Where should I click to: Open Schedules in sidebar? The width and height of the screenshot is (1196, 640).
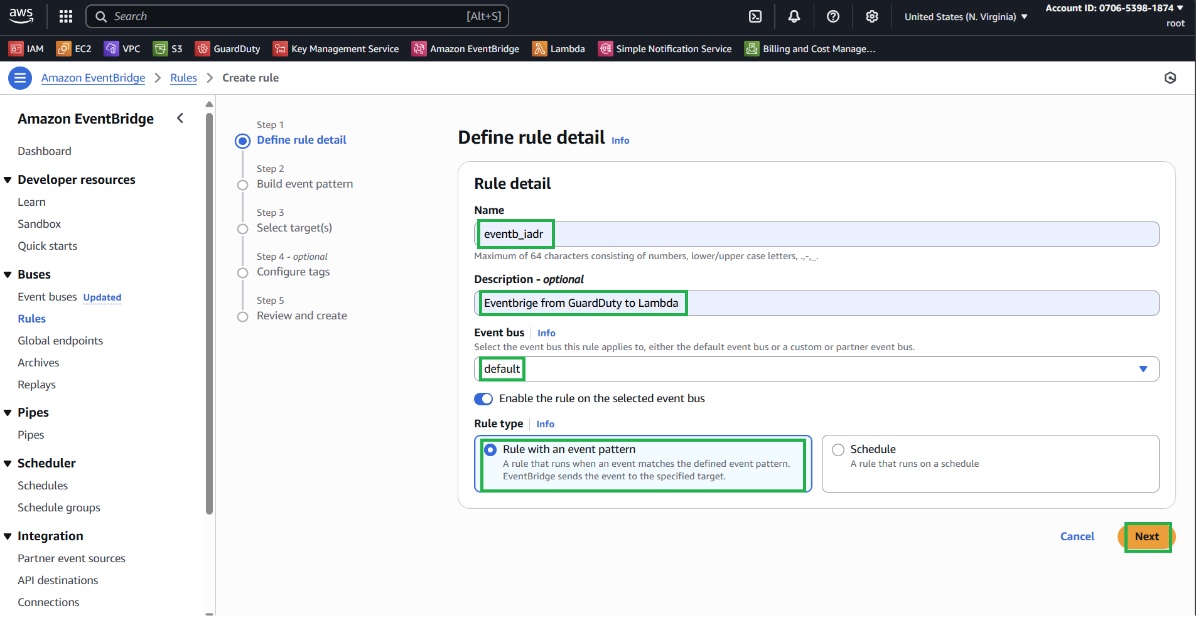click(x=43, y=486)
